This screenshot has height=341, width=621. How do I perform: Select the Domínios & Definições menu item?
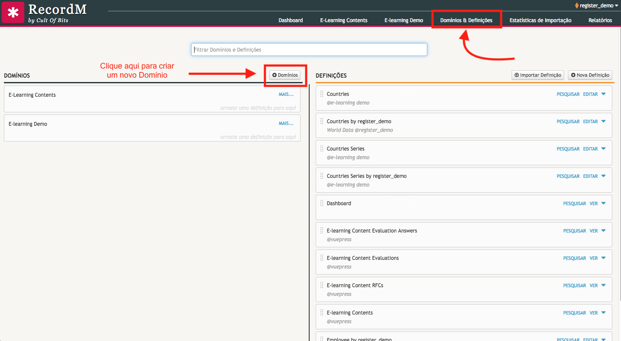(466, 20)
